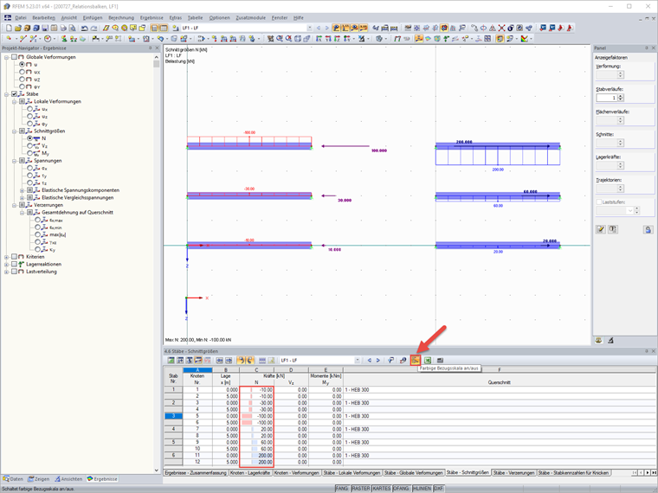Screen dimensions: 658x493
Task: Click the red X delete icon in top toolbar
Action: 501,28
